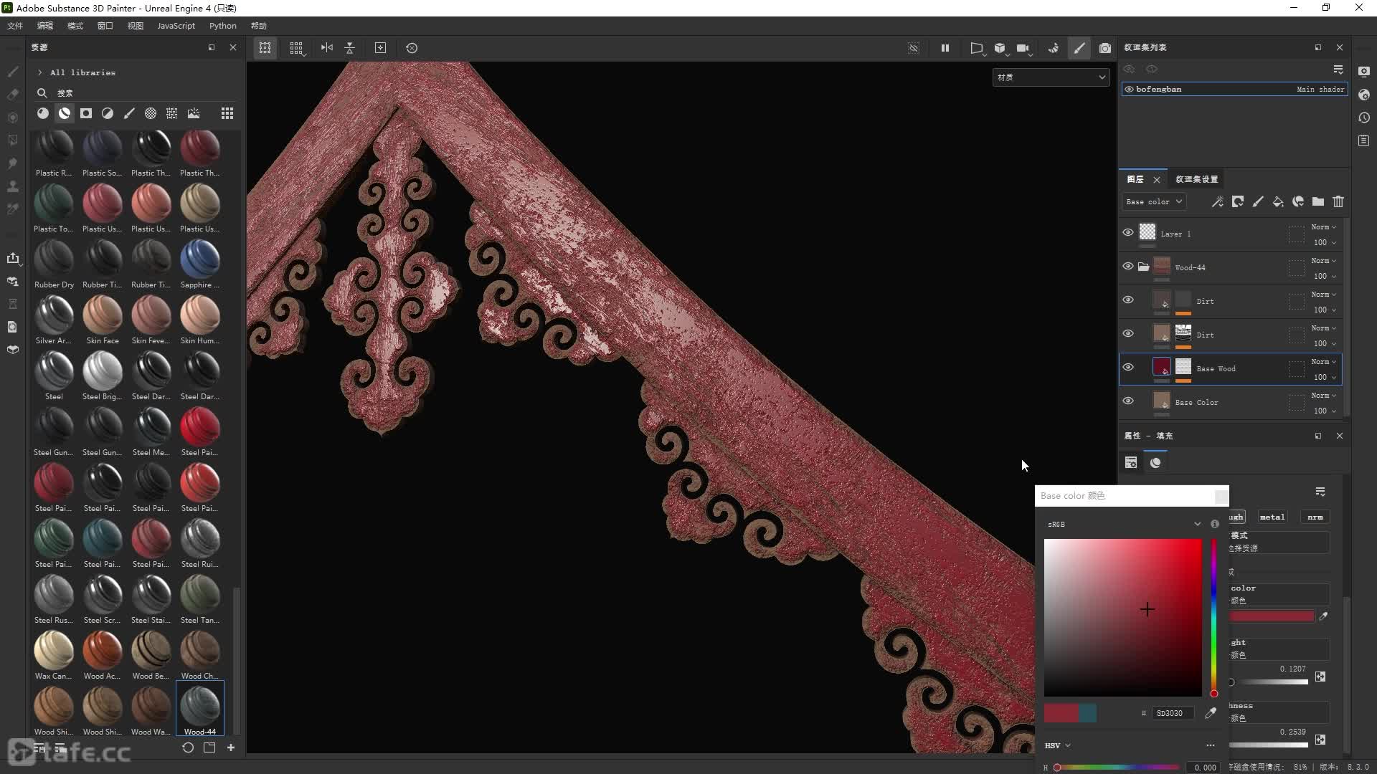The width and height of the screenshot is (1377, 774).
Task: Add a new paint layer
Action: [x=1258, y=202]
